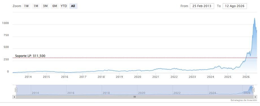Grab the right navigator range handle
The width and height of the screenshot is (260, 106).
(x=253, y=90)
